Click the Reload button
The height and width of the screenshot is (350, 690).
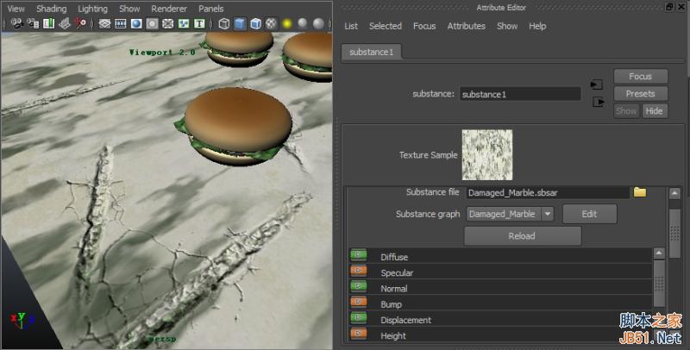522,235
